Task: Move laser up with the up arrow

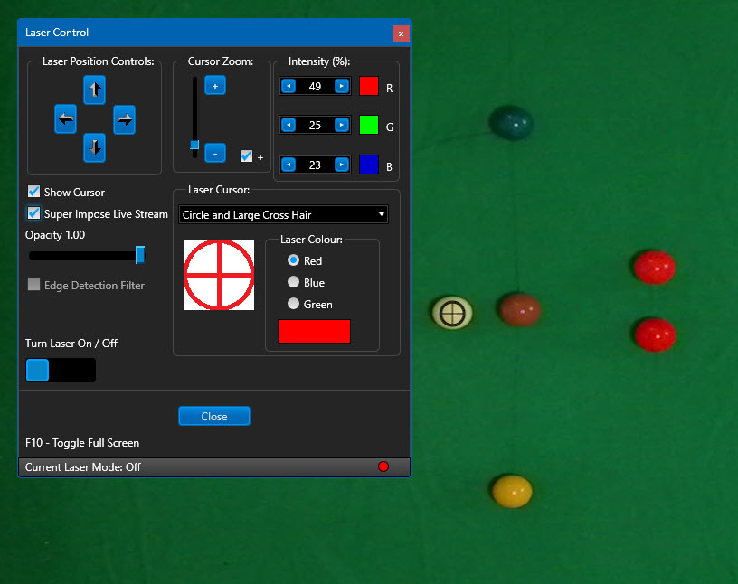Action: (x=95, y=89)
